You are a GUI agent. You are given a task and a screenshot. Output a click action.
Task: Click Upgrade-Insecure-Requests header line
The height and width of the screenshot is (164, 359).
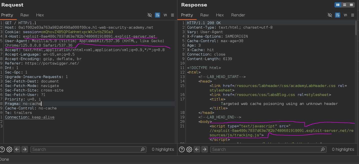click(x=36, y=77)
